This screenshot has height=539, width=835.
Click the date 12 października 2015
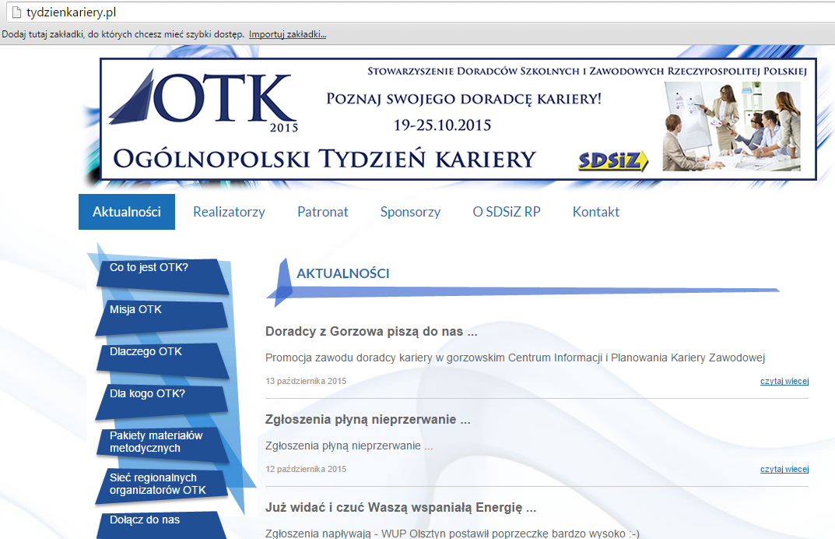click(306, 469)
